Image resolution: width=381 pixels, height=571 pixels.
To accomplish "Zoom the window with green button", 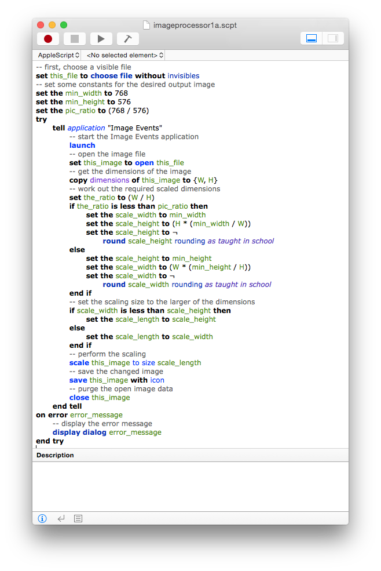I will pyautogui.click(x=64, y=25).
